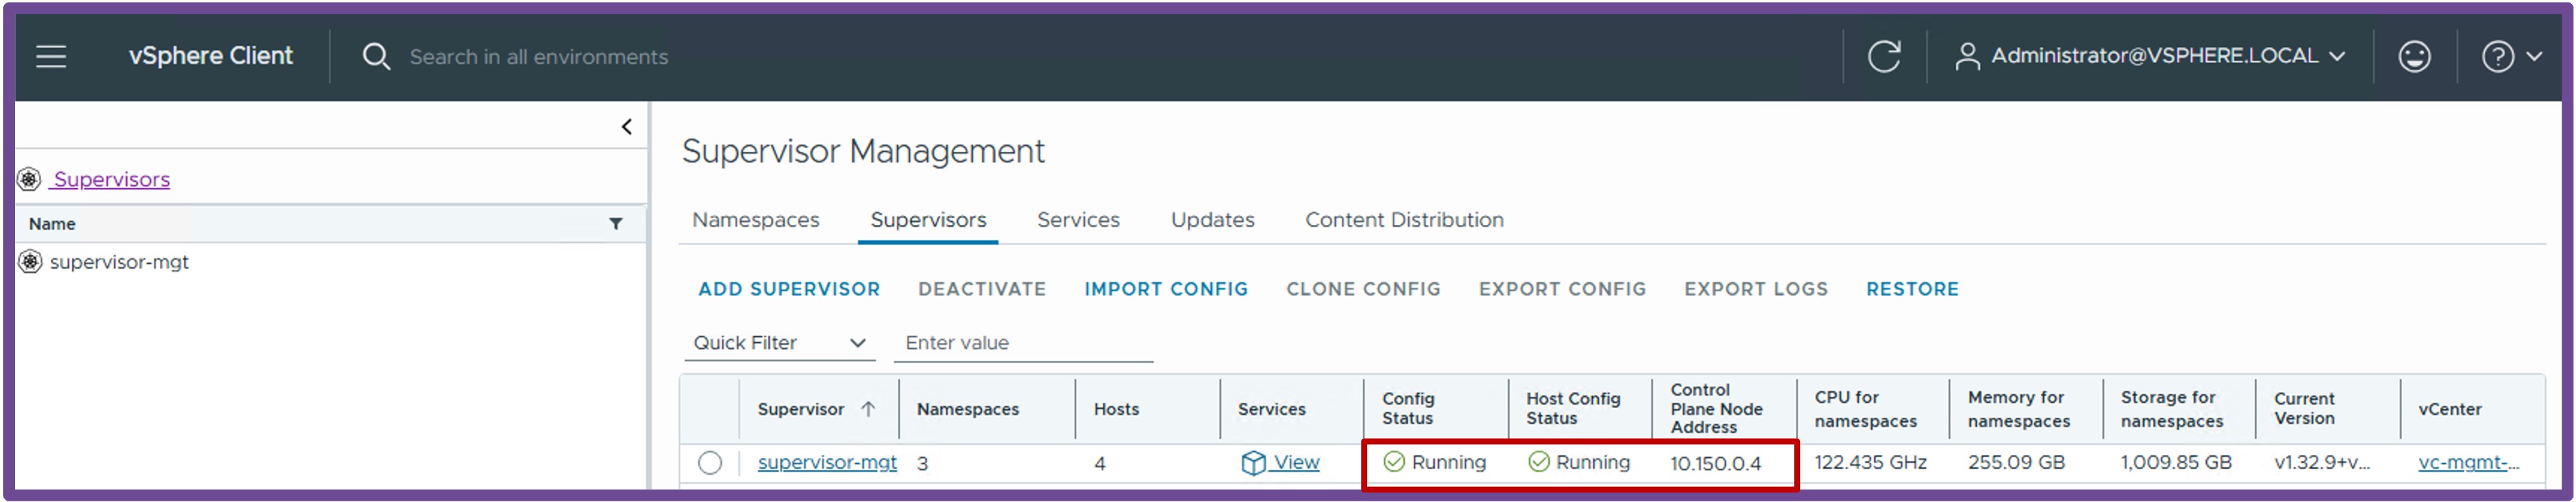The image size is (2576, 502).
Task: Click the search magnifier icon
Action: click(x=376, y=57)
